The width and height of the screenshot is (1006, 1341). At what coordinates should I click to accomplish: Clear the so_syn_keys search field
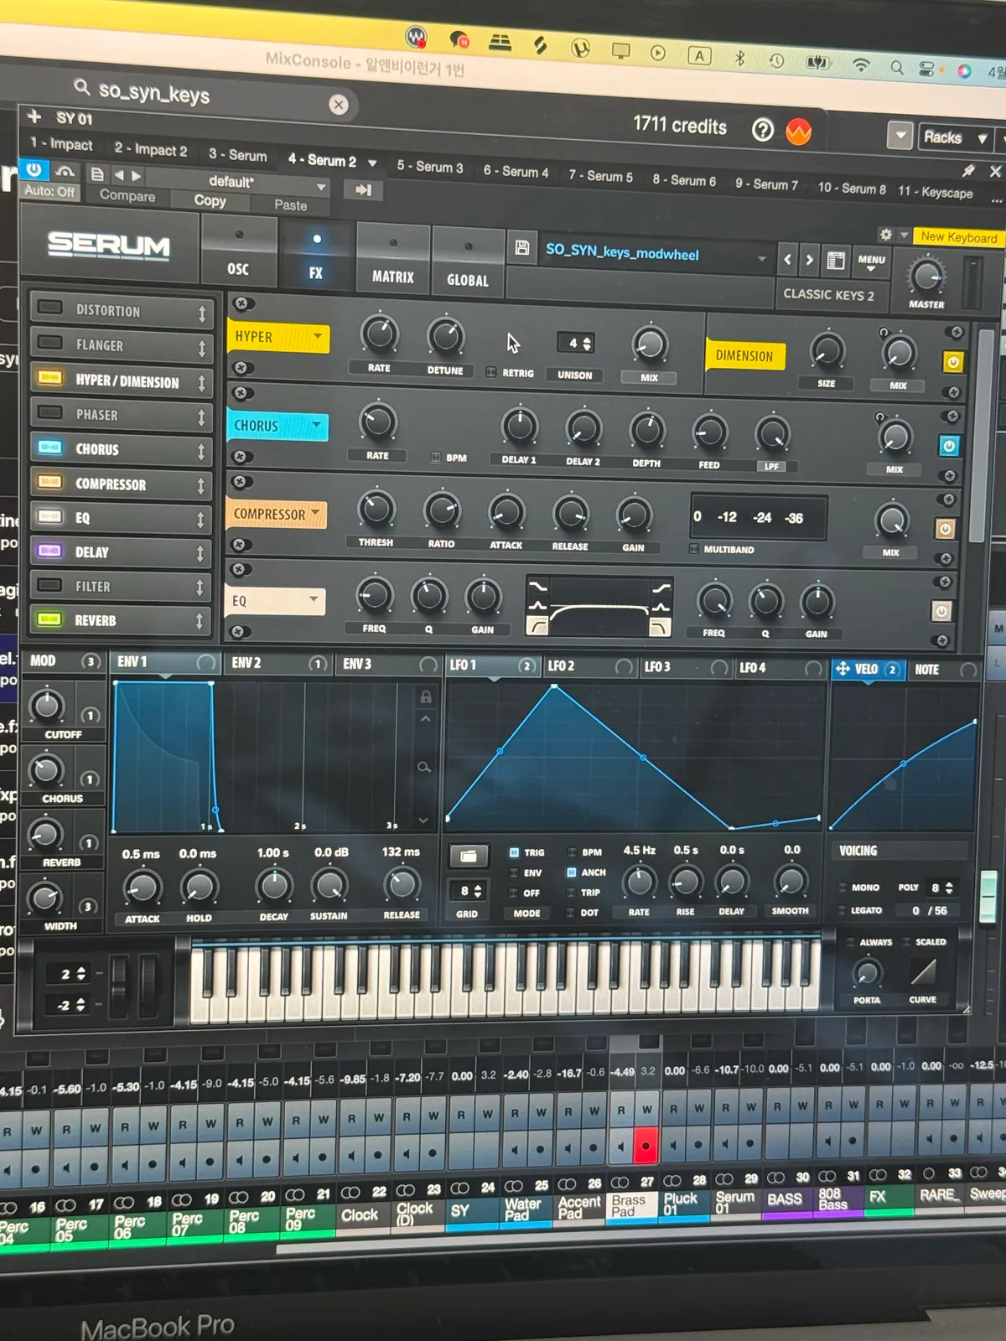click(x=339, y=105)
